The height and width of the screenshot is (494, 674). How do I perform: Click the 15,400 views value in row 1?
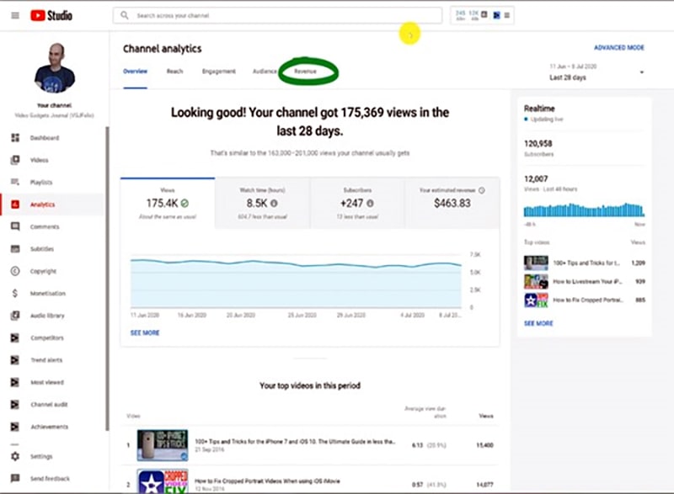coord(485,445)
